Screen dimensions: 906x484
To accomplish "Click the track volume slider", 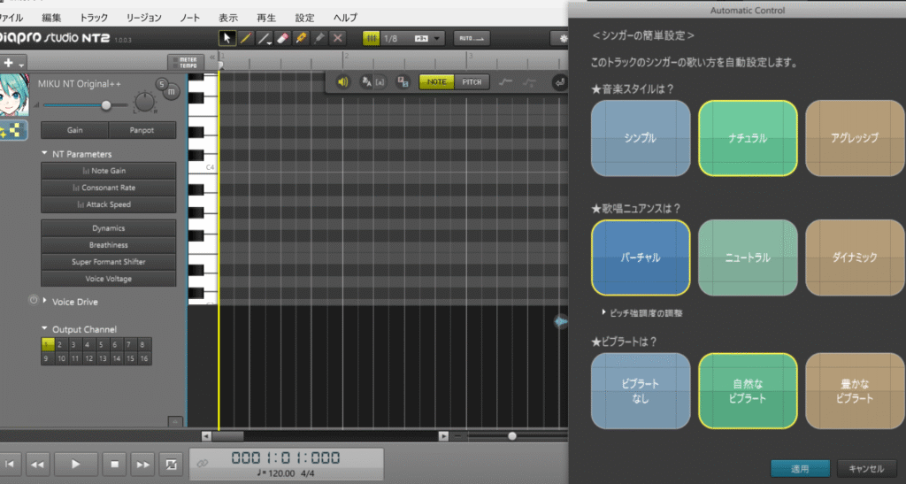I will click(85, 105).
